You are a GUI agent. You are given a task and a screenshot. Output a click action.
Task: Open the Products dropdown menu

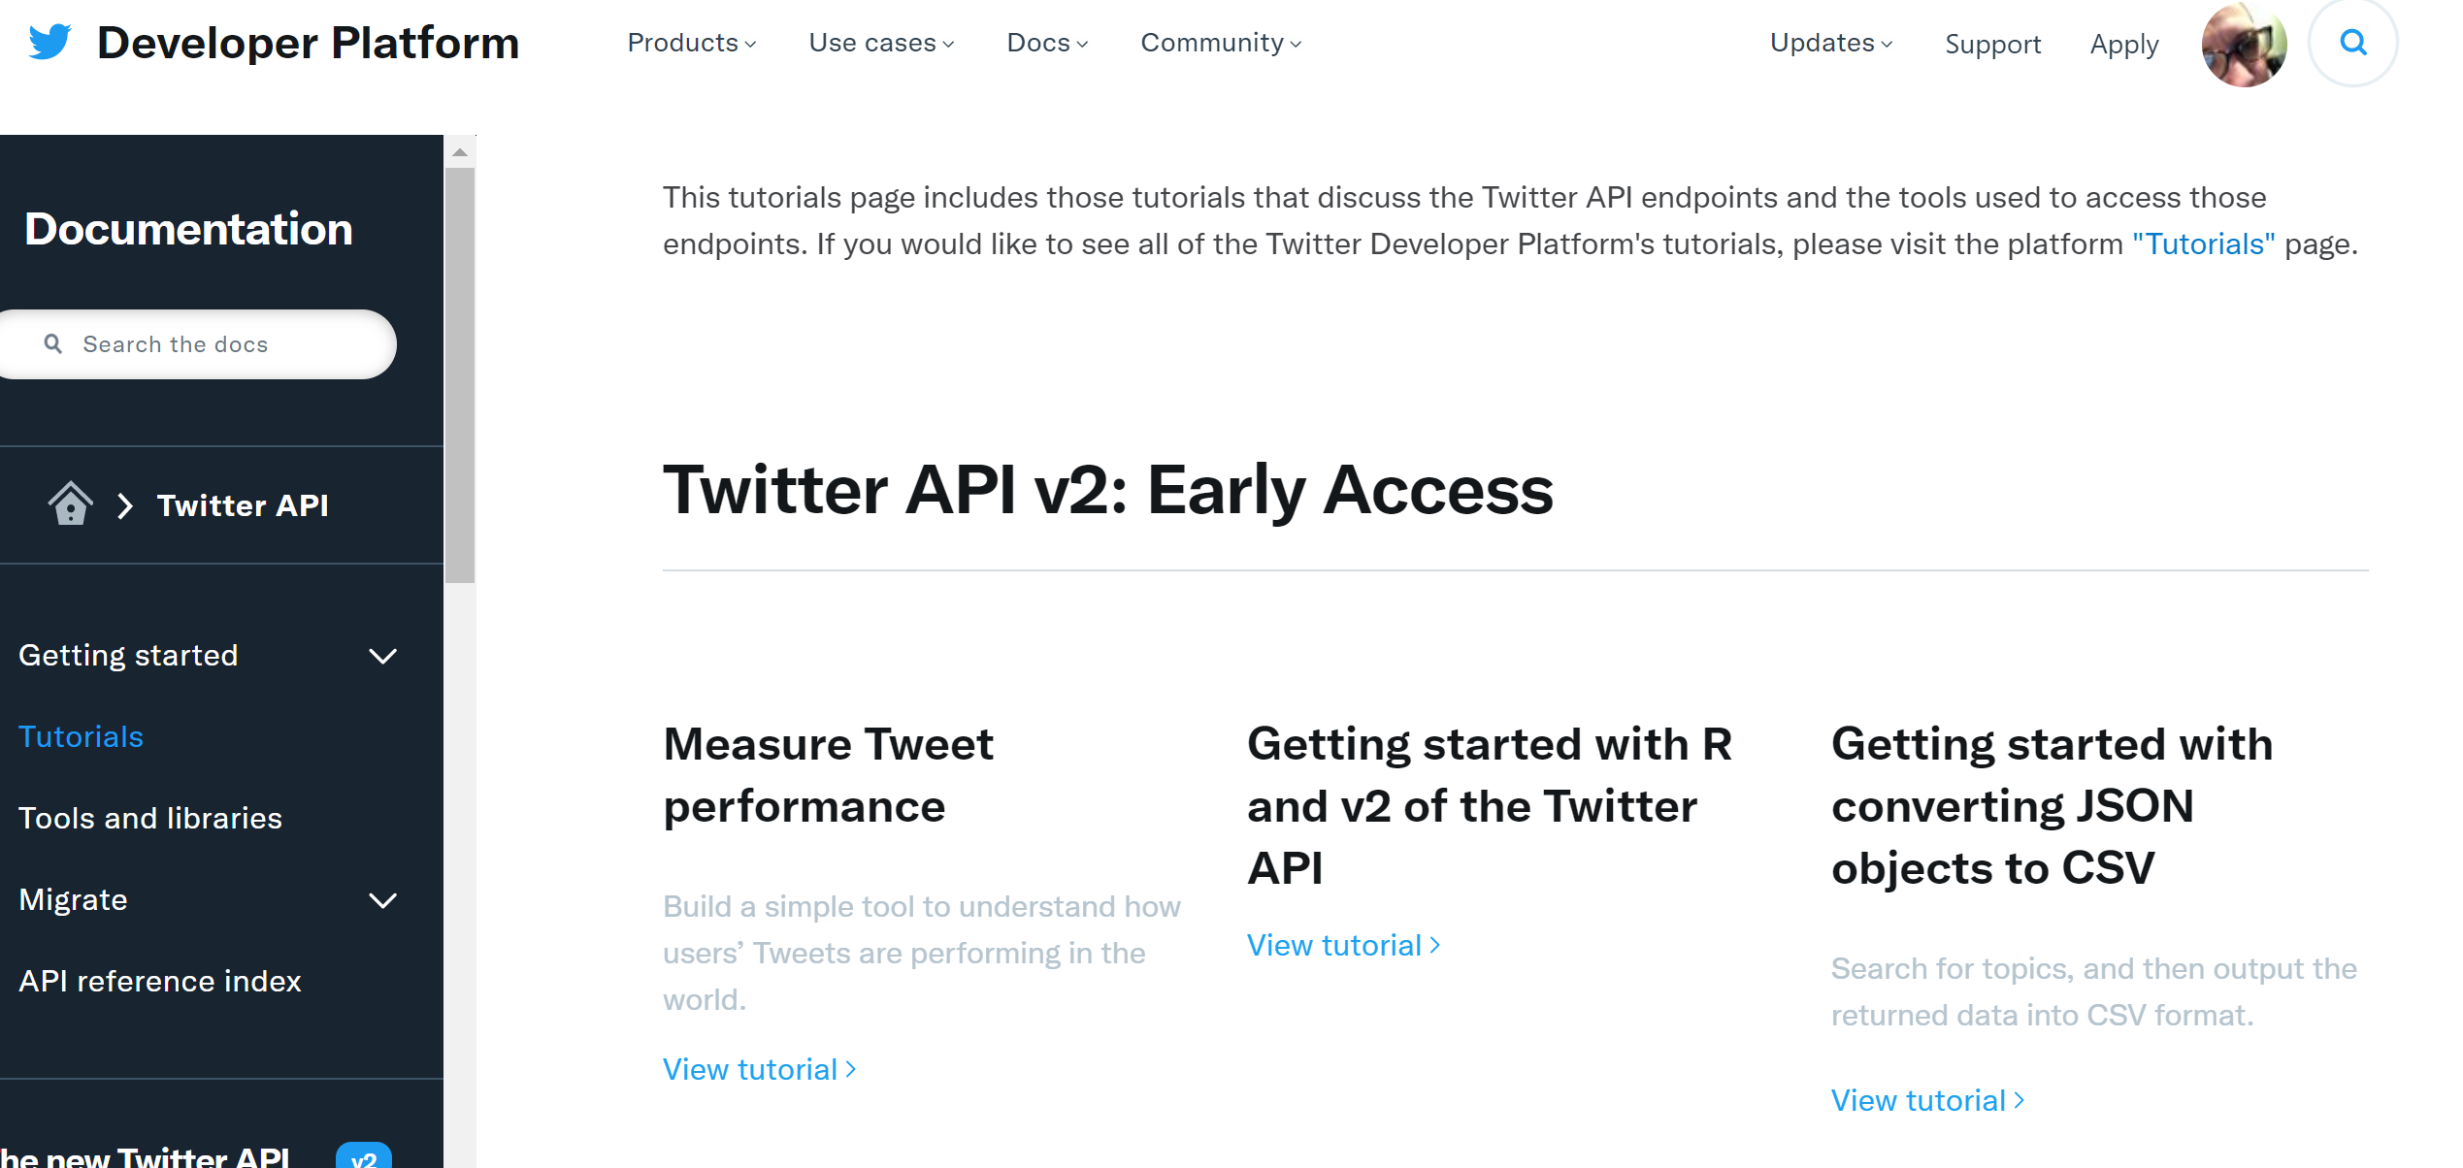[691, 43]
